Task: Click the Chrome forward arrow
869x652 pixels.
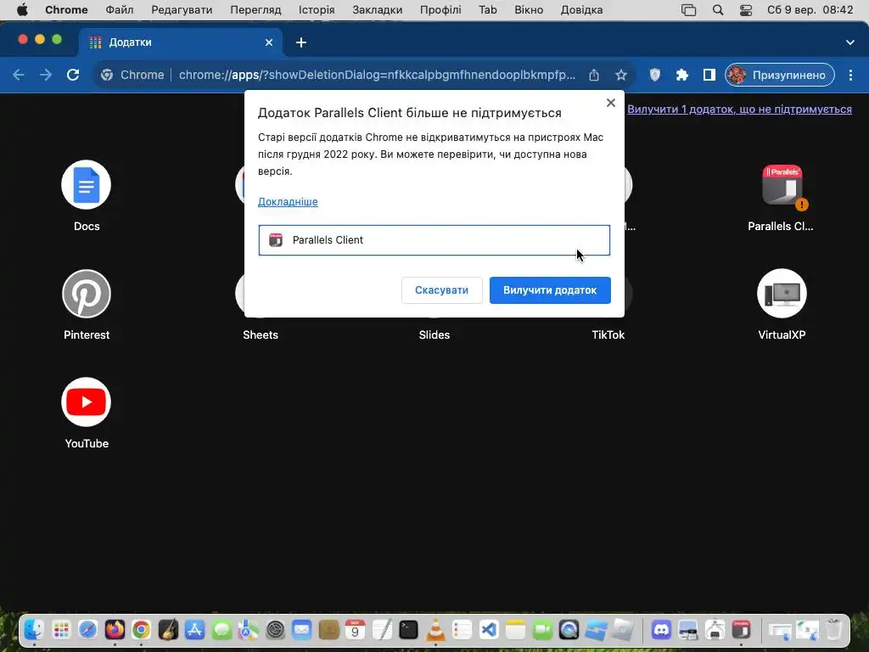Action: point(46,75)
